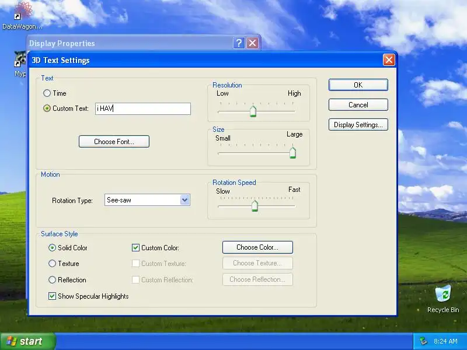Open the Choose Color picker button
467x350 pixels.
point(257,247)
